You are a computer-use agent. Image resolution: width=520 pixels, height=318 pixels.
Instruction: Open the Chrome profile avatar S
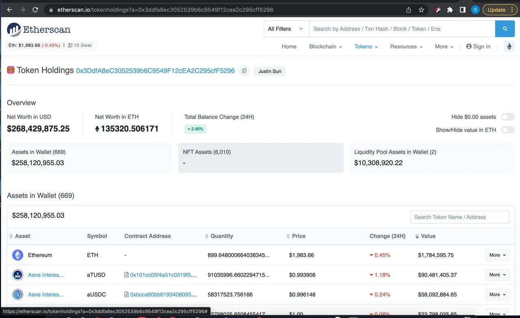click(475, 10)
